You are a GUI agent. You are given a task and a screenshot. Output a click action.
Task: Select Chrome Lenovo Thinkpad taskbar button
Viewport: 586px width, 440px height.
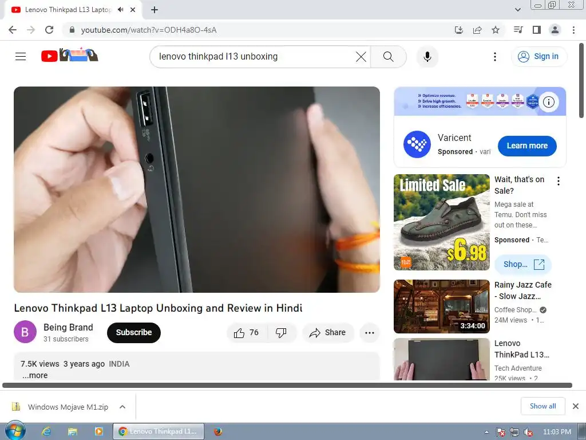[x=159, y=431]
